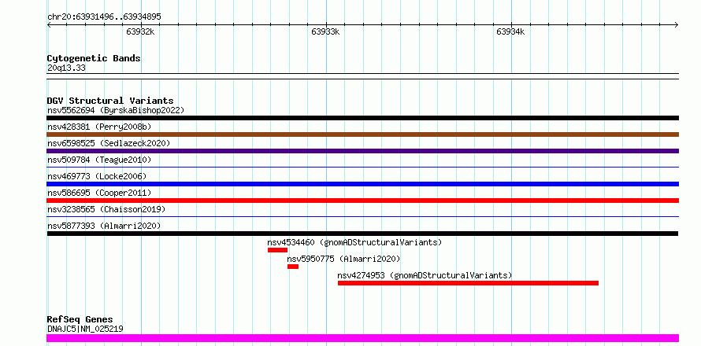Select nsv5877393 (Almarri2020) label
This screenshot has height=346, width=701.
click(104, 226)
